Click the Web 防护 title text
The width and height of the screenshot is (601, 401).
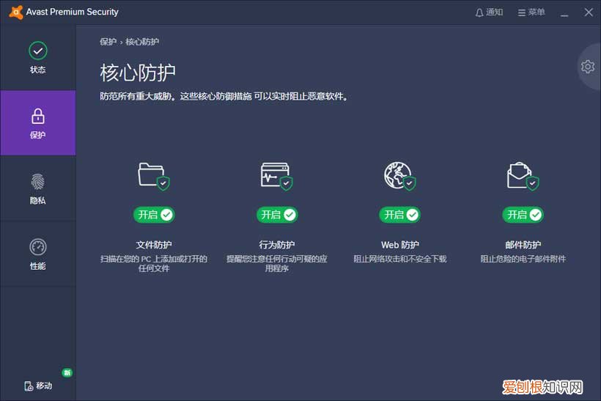click(x=399, y=245)
